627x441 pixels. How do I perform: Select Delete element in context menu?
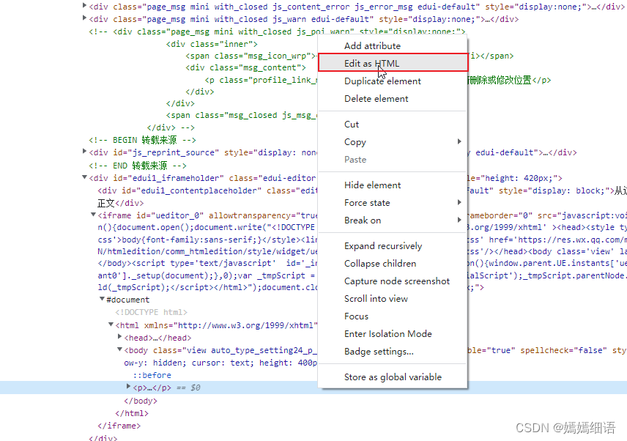[x=393, y=99]
